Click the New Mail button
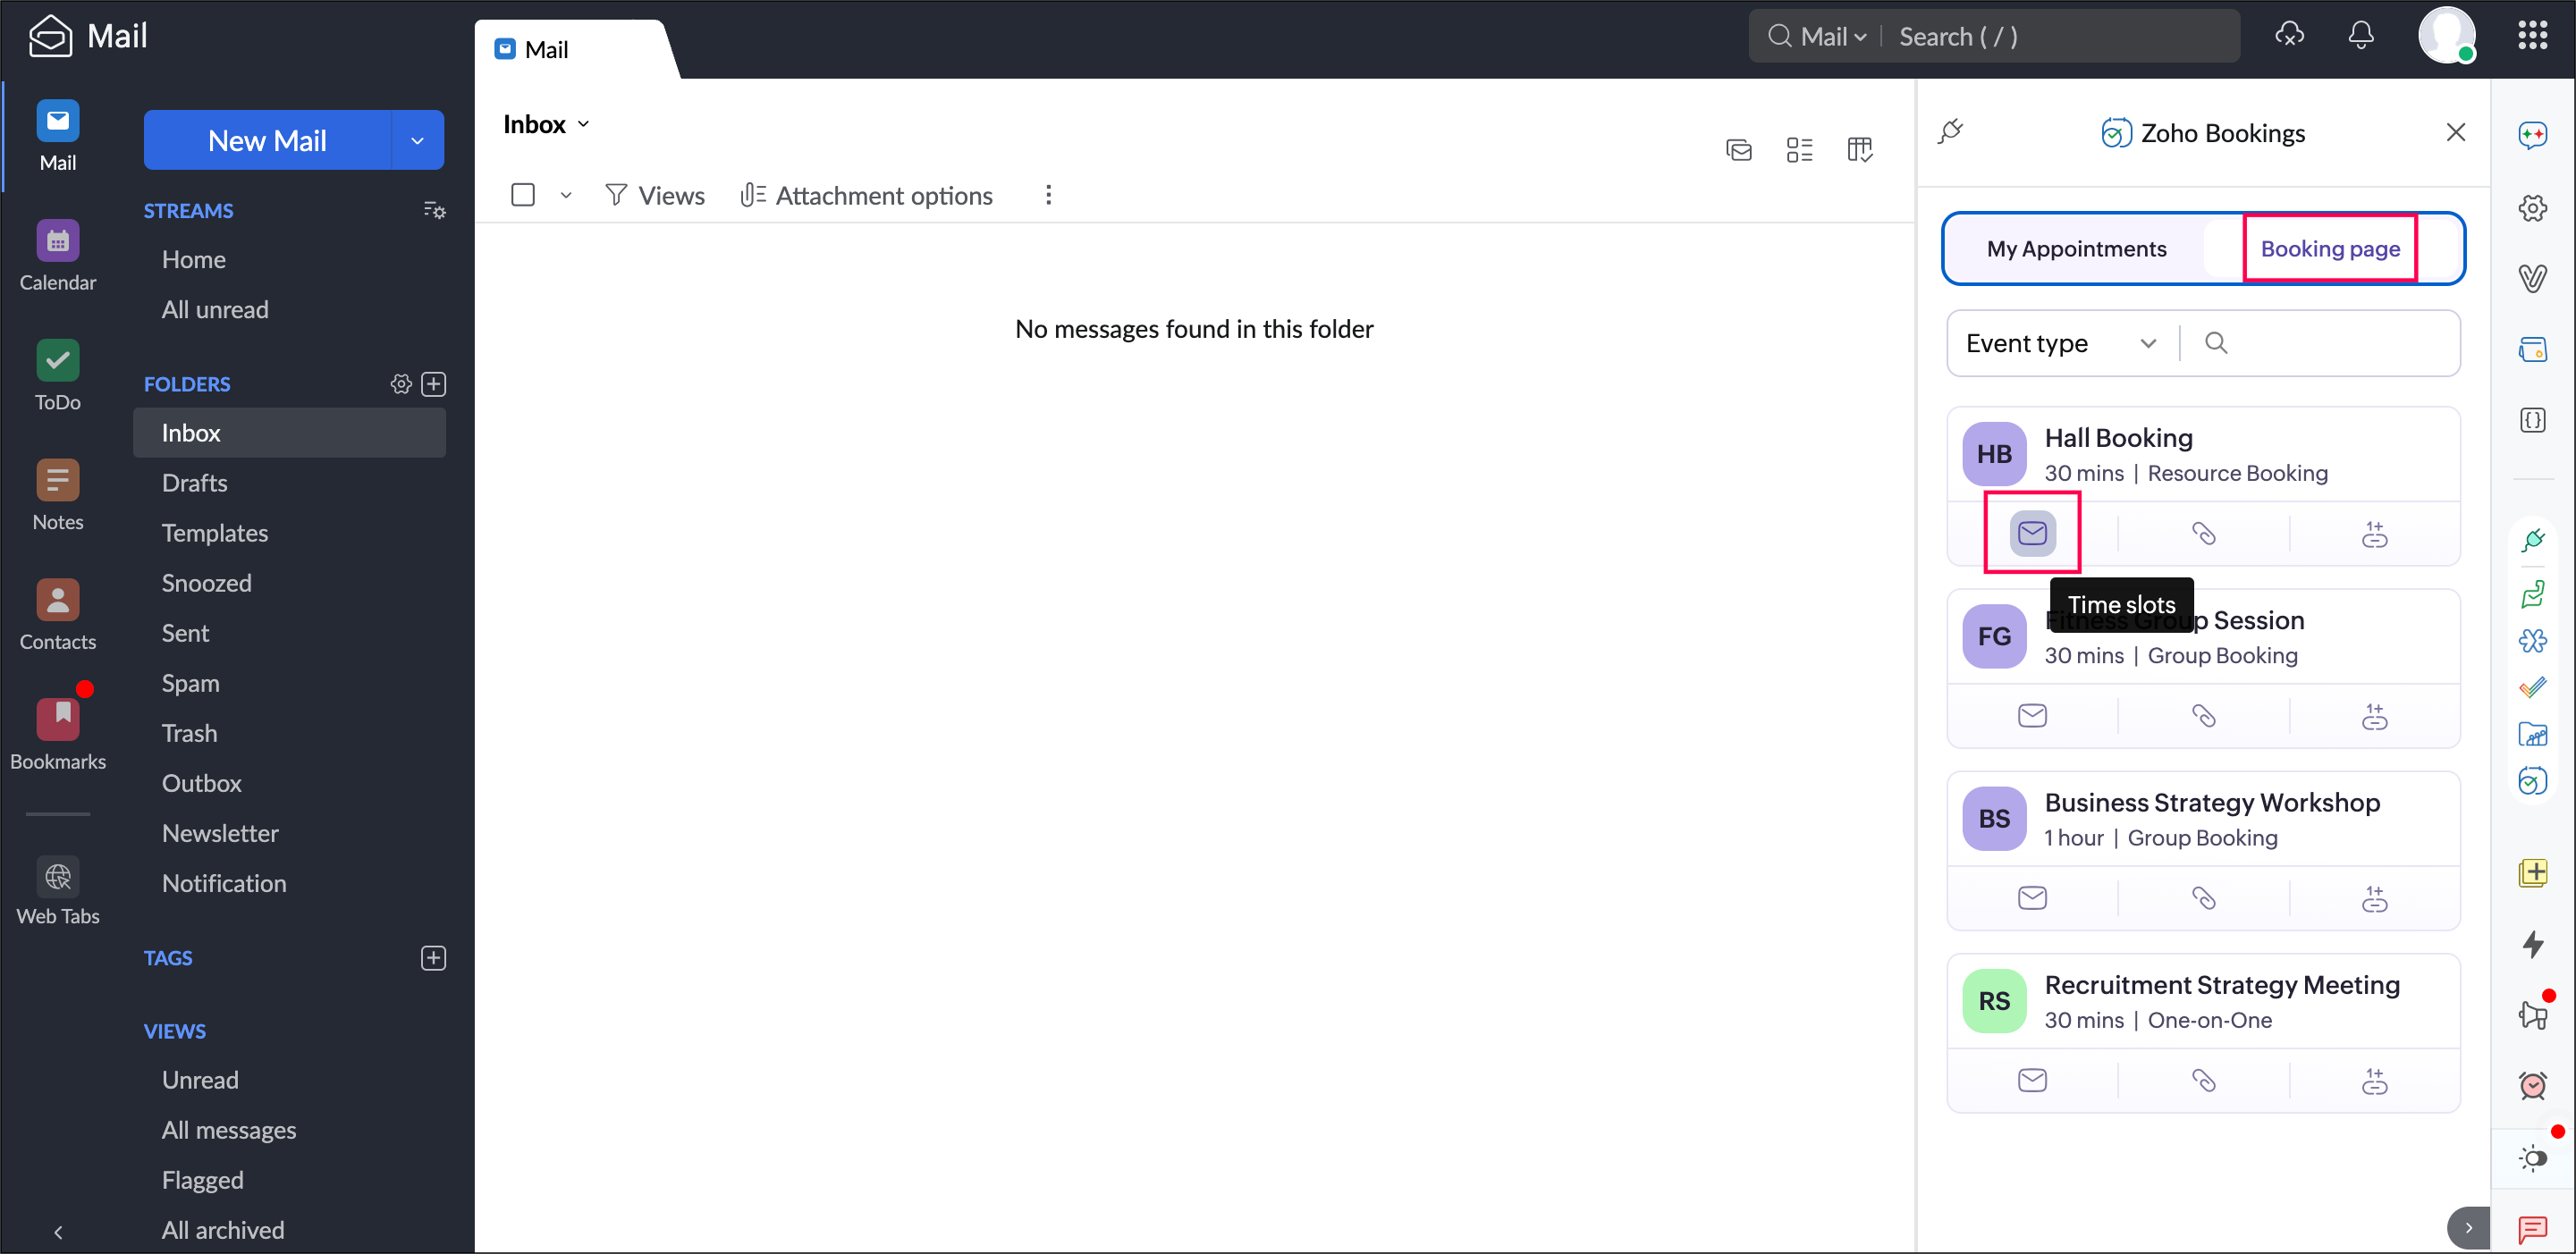 267,141
